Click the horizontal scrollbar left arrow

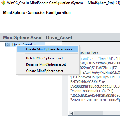click(x=72, y=113)
